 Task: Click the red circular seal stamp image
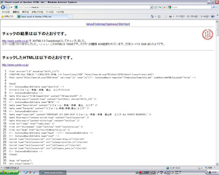[208, 35]
